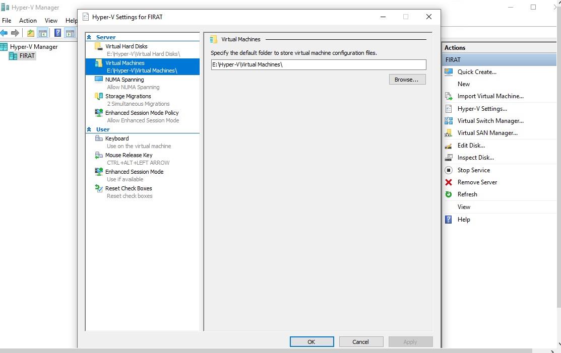This screenshot has width=561, height=353.
Task: Toggle the Show/Hide Console Tree toolbar icon
Action: pyautogui.click(x=42, y=33)
